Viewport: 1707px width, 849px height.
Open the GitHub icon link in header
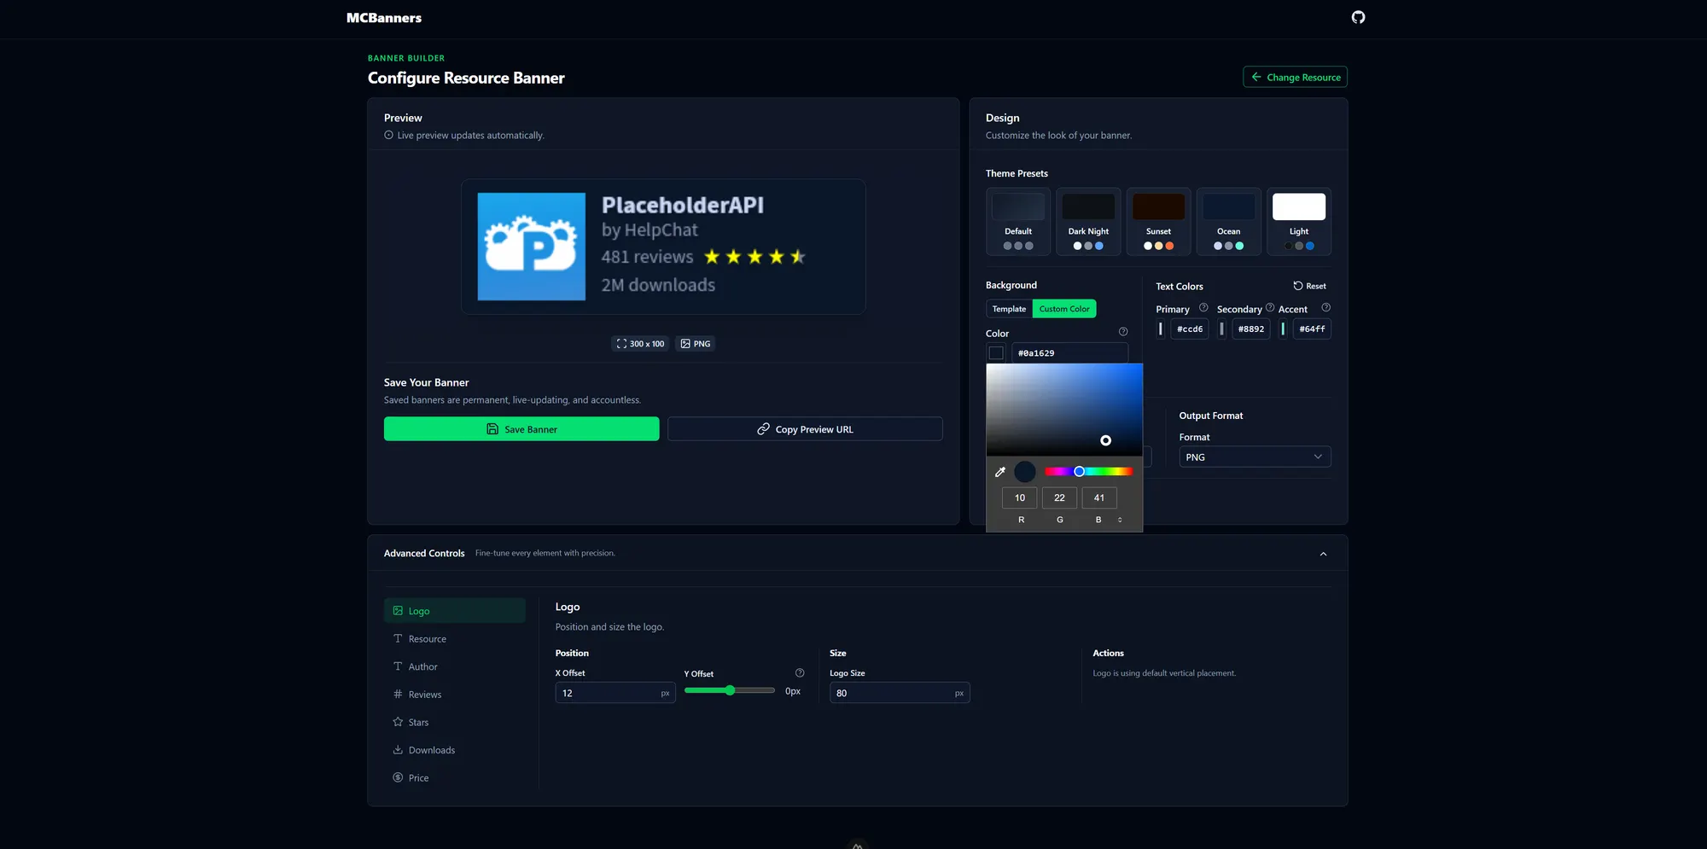tap(1358, 17)
